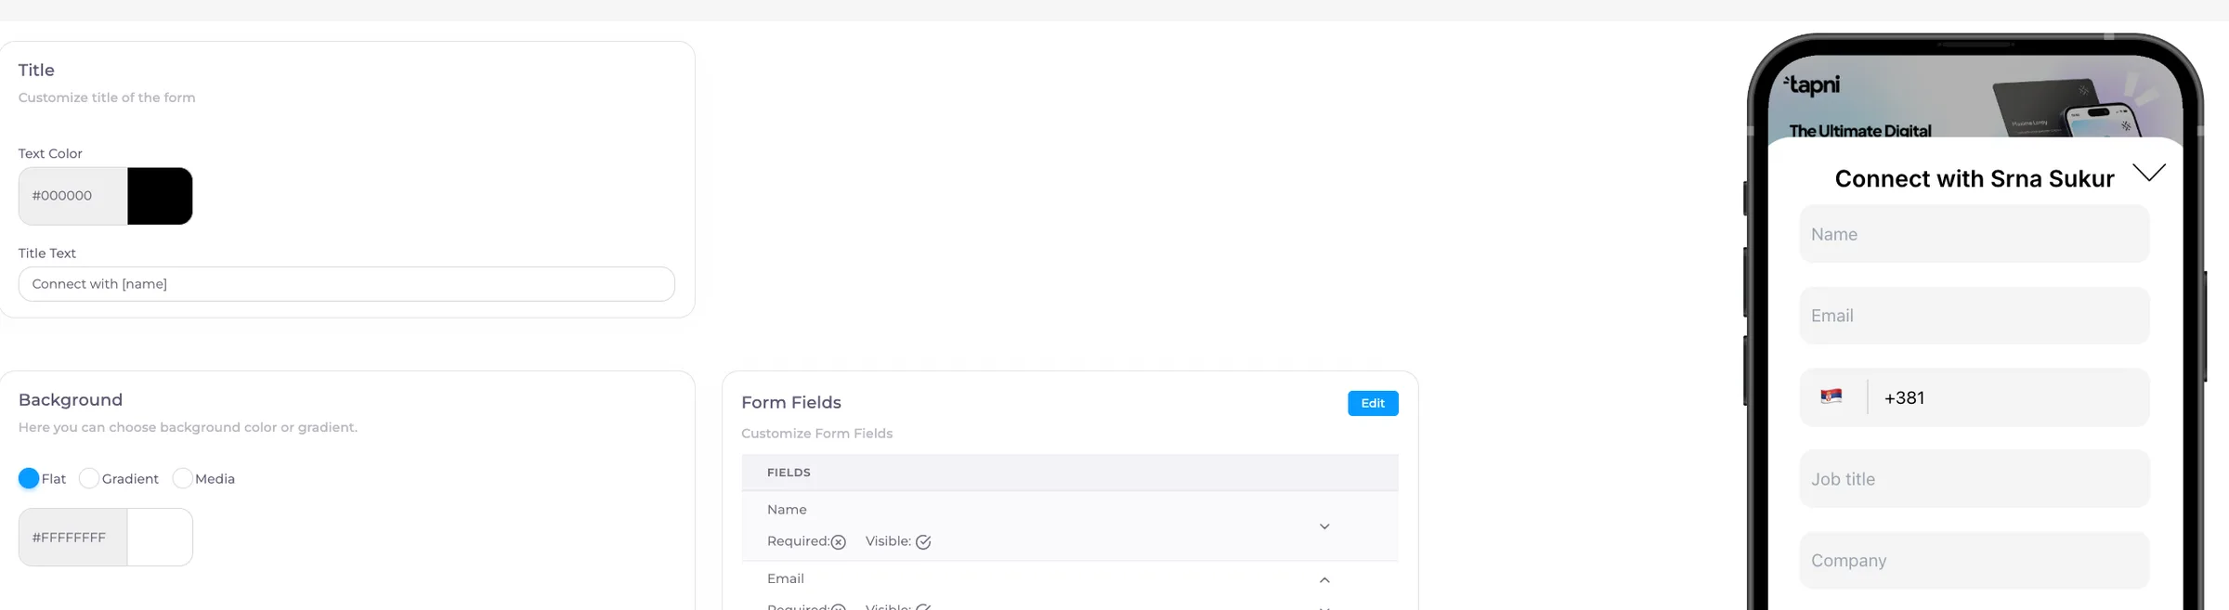Open the white Background color swatch
The width and height of the screenshot is (2229, 610).
[x=160, y=537]
